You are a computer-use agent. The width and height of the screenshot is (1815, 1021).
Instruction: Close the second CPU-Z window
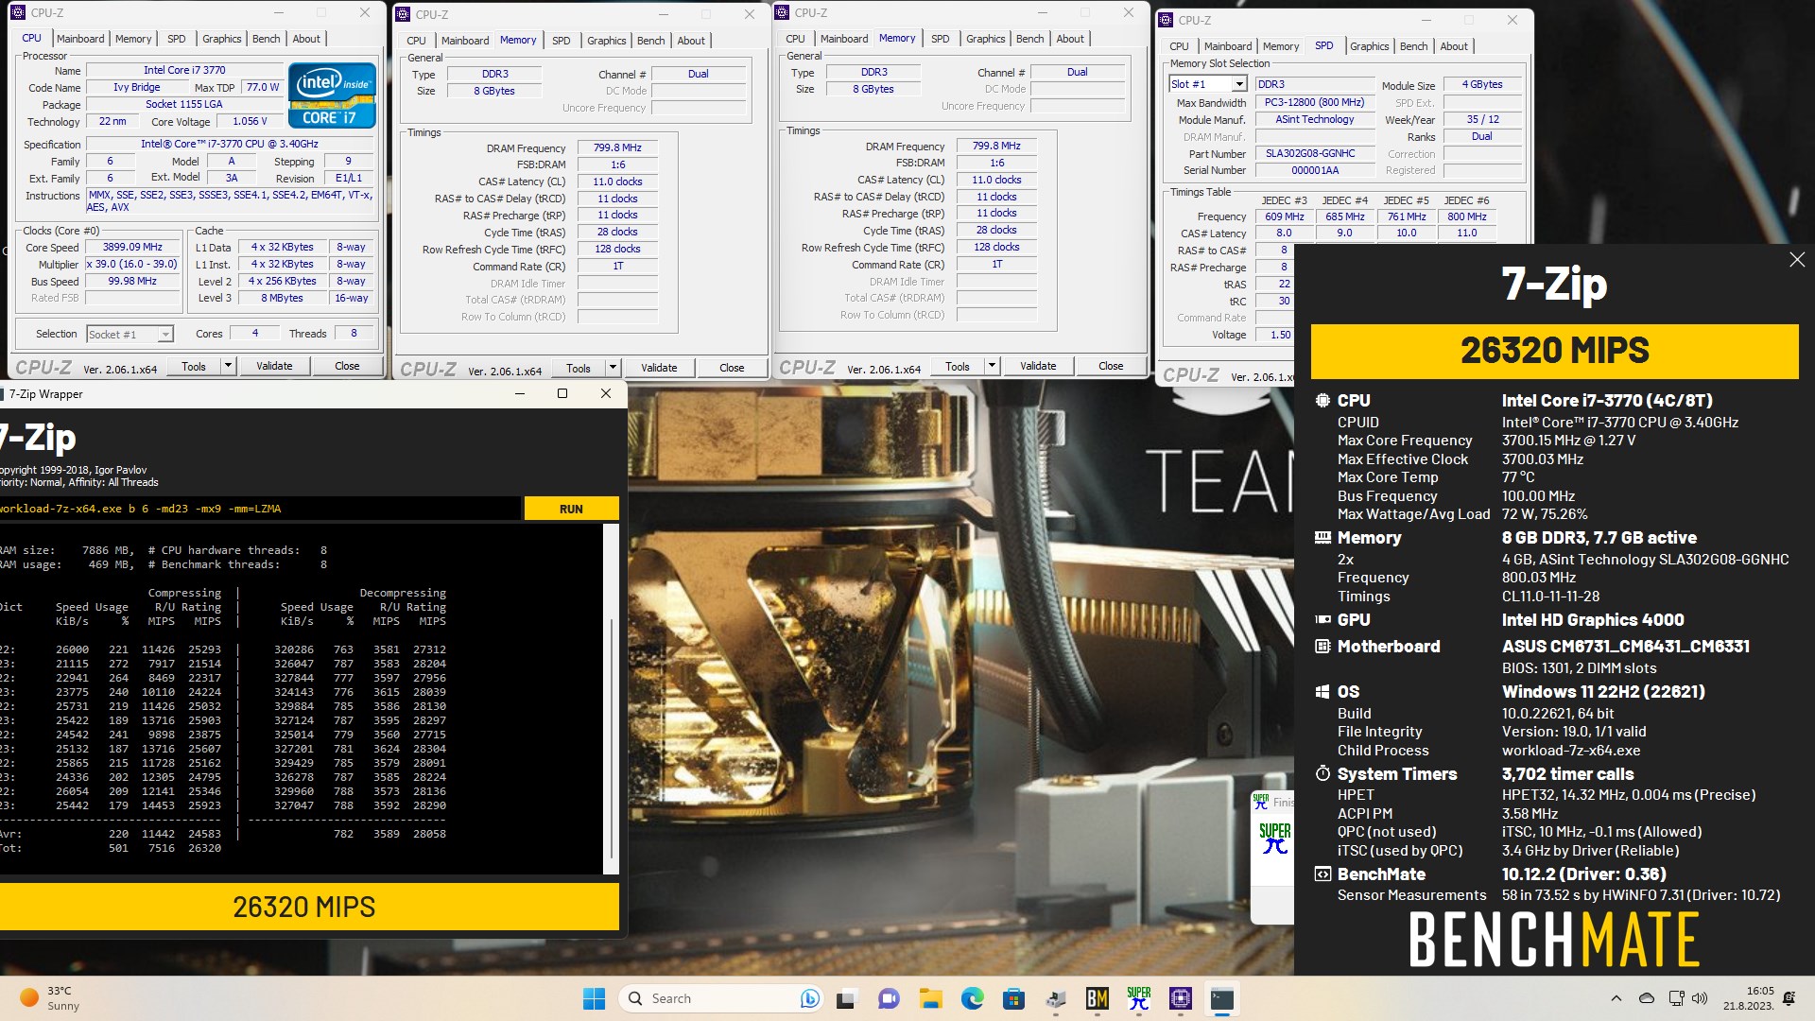749,14
